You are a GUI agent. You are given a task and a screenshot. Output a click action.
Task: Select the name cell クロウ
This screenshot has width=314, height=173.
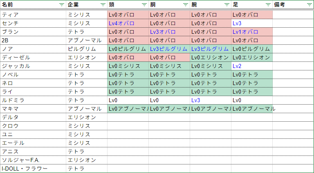click(33, 126)
